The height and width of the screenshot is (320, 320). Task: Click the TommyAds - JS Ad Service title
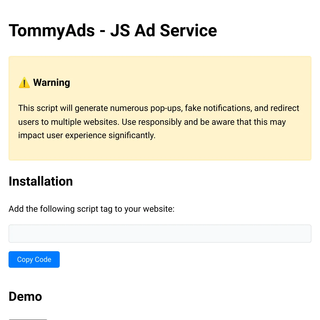113,30
